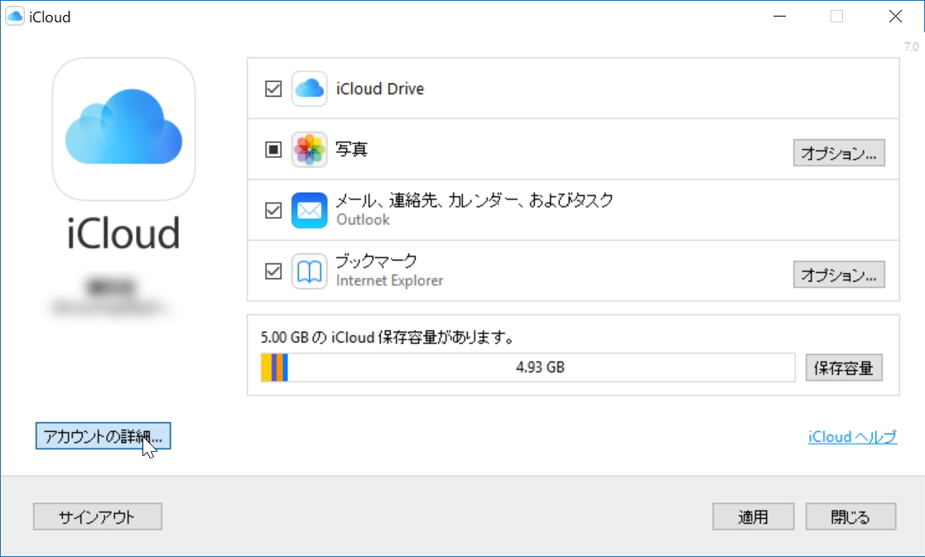Click the Internet Explorer bookmarks book icon

[x=308, y=271]
